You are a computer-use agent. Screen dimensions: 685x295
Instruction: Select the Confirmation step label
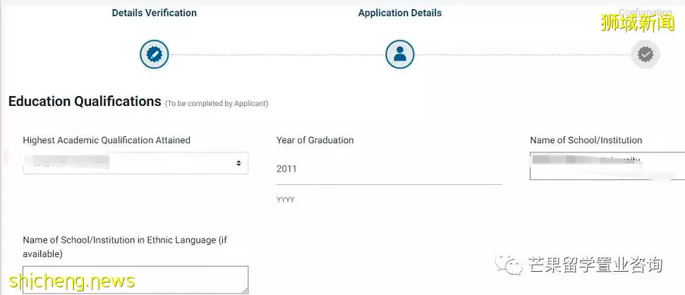[645, 12]
